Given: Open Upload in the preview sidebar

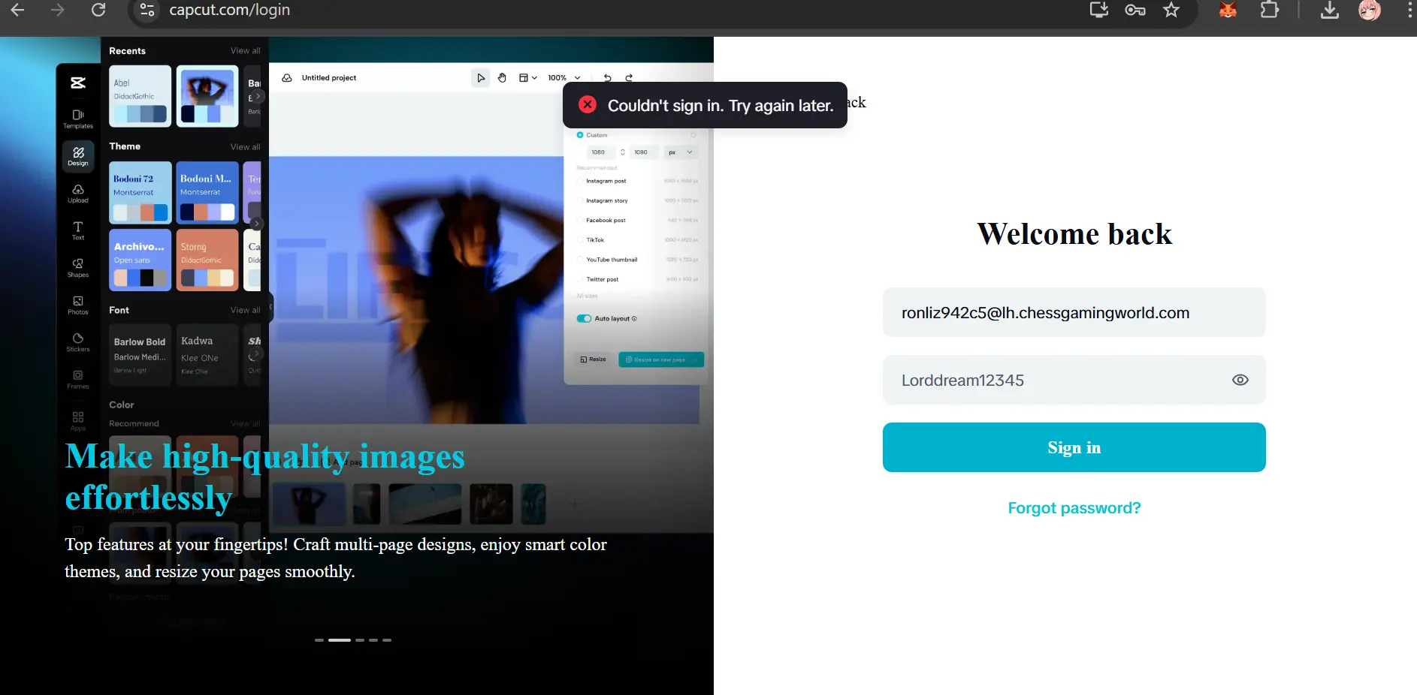Looking at the screenshot, I should click(78, 194).
